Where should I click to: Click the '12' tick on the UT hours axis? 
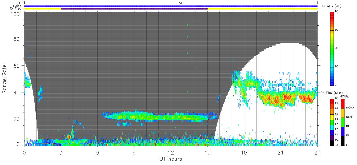pyautogui.click(x=171, y=152)
